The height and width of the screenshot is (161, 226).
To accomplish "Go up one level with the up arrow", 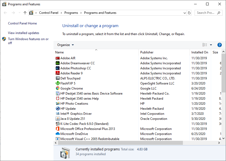I will (x=25, y=13).
